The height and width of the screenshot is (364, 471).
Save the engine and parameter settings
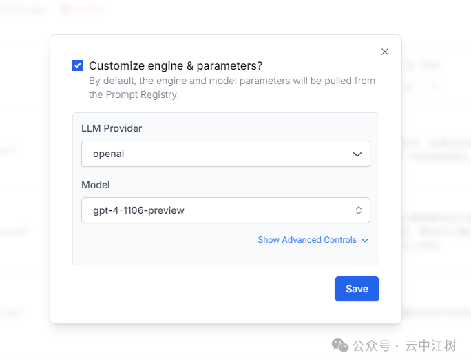click(357, 289)
